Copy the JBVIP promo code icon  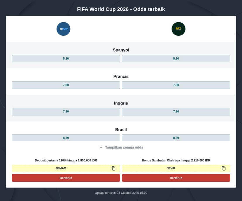pyautogui.click(x=224, y=168)
